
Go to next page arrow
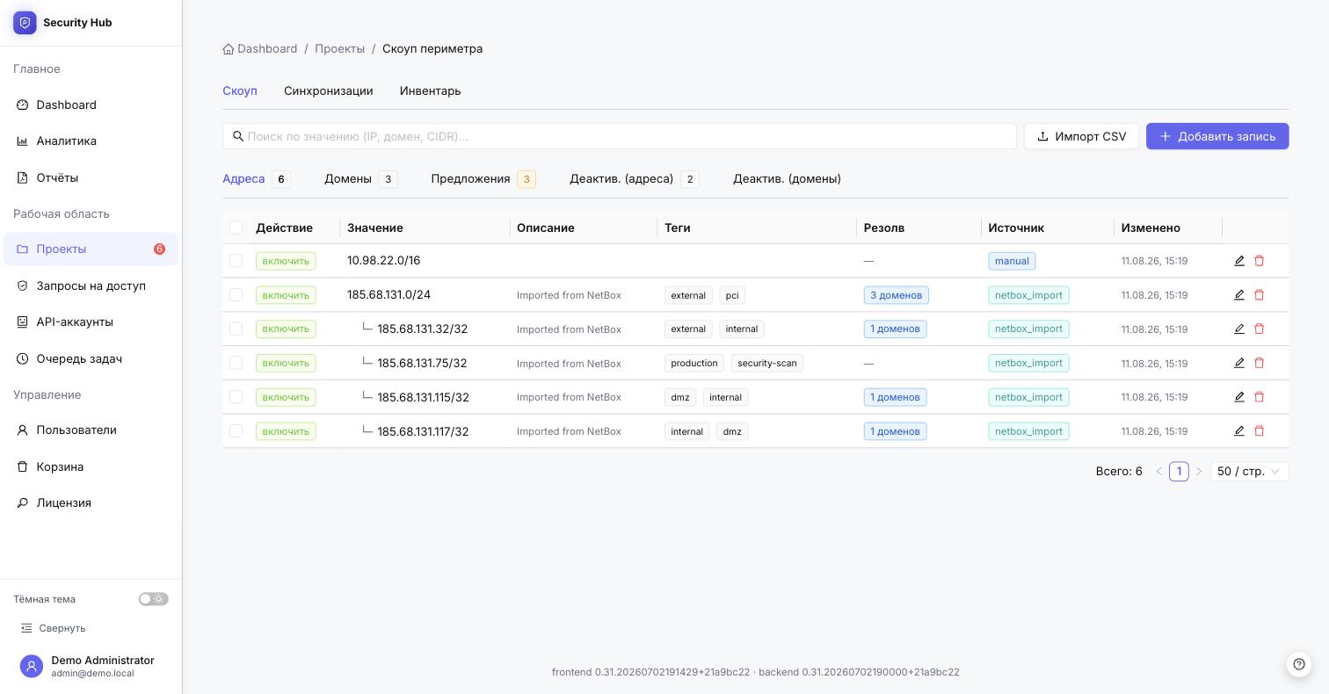1199,472
